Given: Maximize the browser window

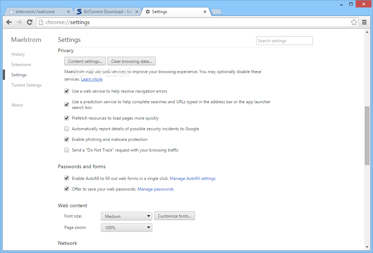Looking at the screenshot, I should (x=351, y=4).
